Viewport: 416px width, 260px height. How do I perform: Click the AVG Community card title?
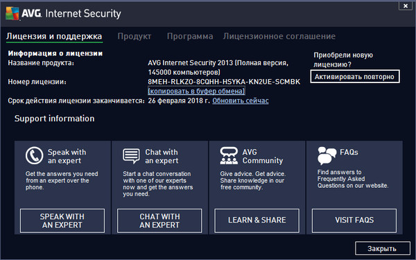pyautogui.click(x=263, y=156)
